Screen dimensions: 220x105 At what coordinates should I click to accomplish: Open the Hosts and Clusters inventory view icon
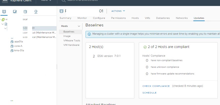tap(4, 12)
